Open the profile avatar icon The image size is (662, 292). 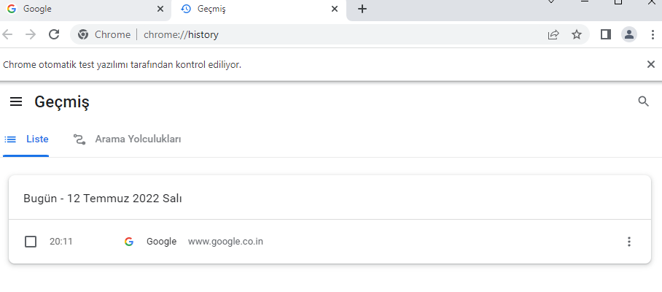point(629,34)
